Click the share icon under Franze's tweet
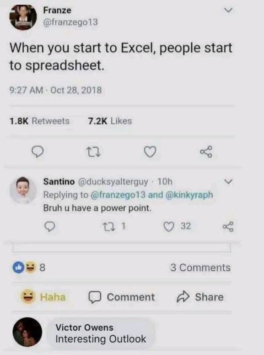Image resolution: width=264 pixels, height=355 pixels. click(206, 152)
